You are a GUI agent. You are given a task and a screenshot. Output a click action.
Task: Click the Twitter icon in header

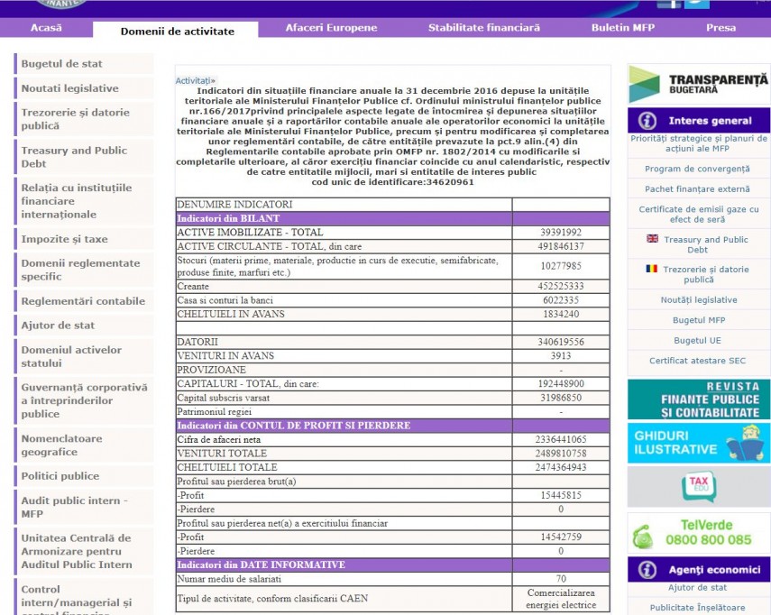click(697, 3)
